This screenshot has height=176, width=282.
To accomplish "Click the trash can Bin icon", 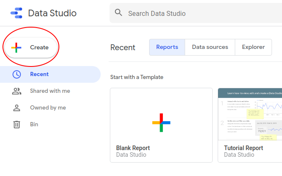I will (17, 124).
